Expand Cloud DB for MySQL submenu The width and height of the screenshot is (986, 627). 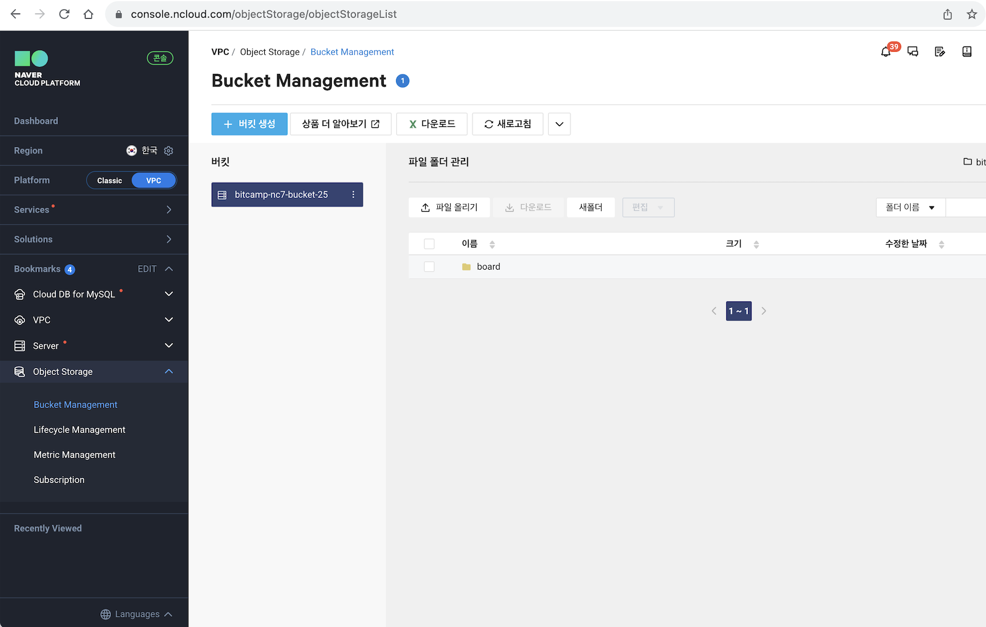(169, 294)
